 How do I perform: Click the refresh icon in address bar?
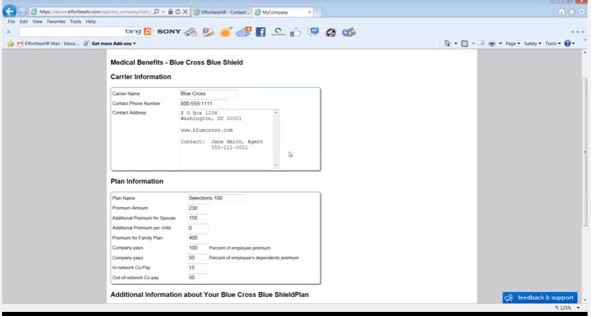178,12
